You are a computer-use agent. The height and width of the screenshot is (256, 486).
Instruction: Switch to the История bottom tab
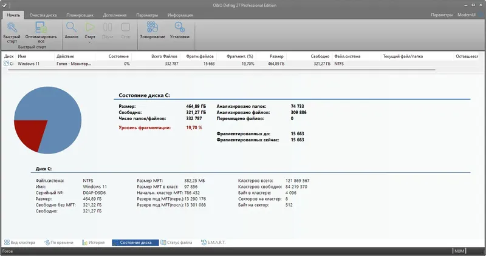pos(94,243)
